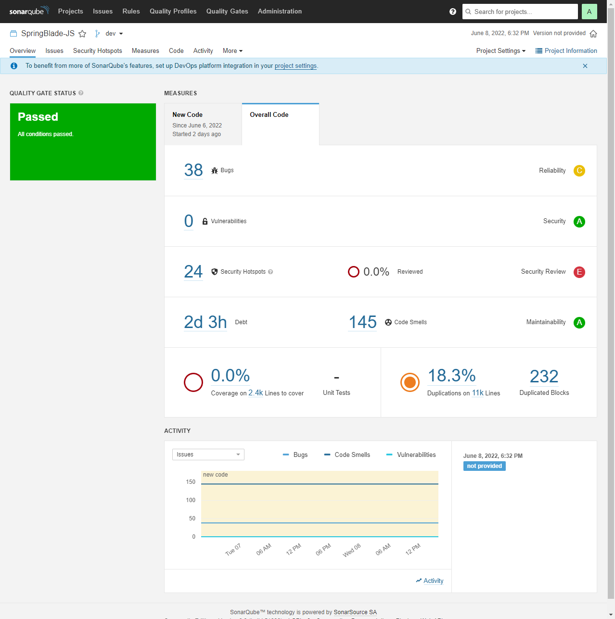Open the 11k duplicated lines link
This screenshot has height=619, width=615.
click(478, 393)
